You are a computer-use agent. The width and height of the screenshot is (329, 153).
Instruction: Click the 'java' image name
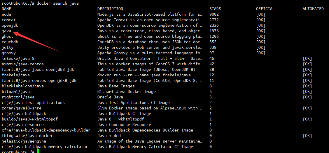pyautogui.click(x=6, y=31)
